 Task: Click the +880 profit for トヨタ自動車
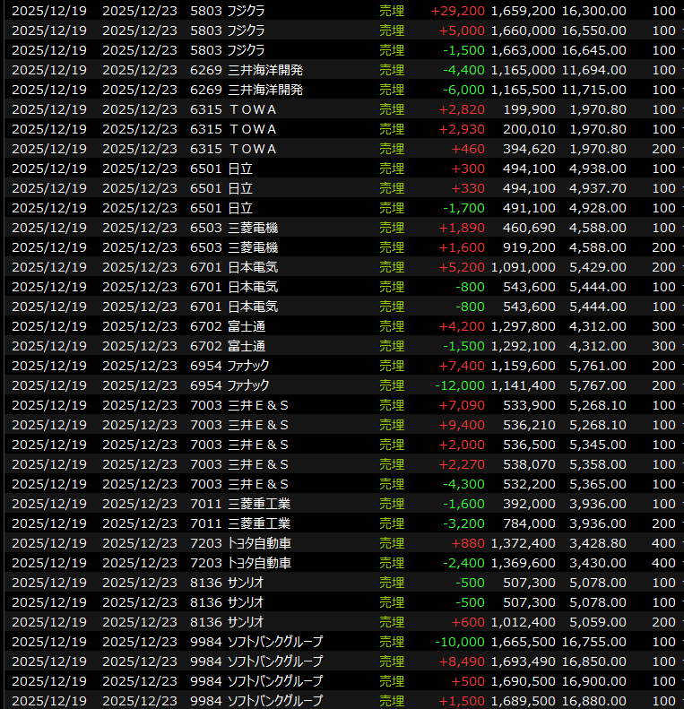pyautogui.click(x=469, y=543)
